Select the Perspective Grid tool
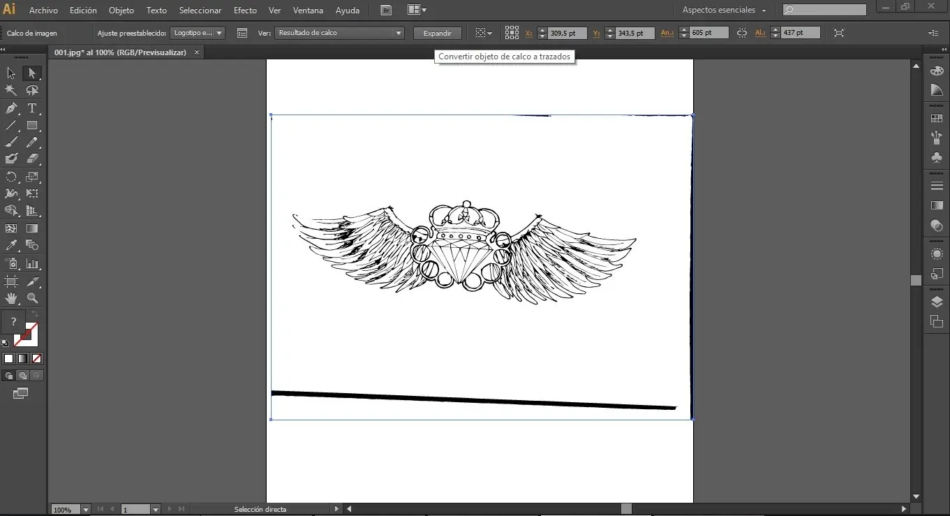 pos(32,211)
